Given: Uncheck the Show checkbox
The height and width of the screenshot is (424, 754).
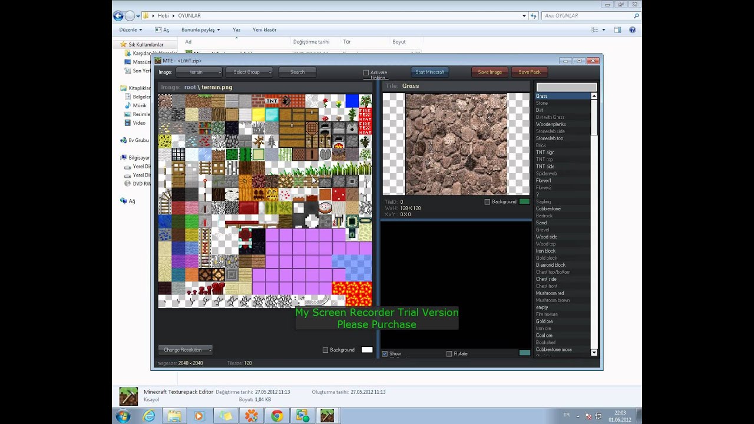Looking at the screenshot, I should [x=385, y=354].
